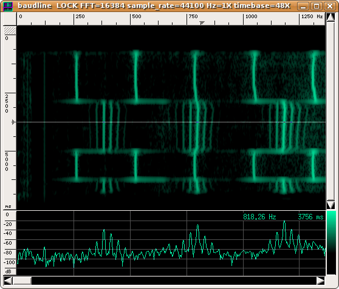Select the horizontal scrollbar thumb
339x289 pixels.
tap(22, 281)
